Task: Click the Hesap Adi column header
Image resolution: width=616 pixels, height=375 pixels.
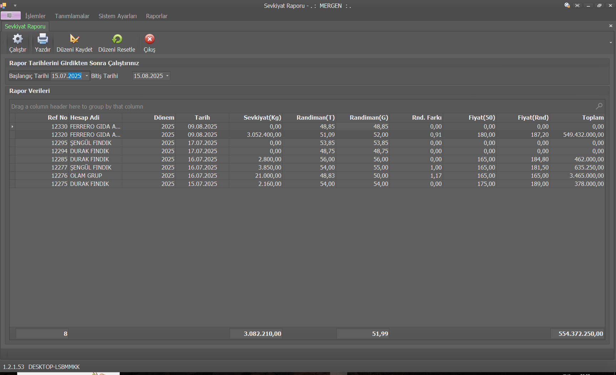Action: click(x=85, y=118)
